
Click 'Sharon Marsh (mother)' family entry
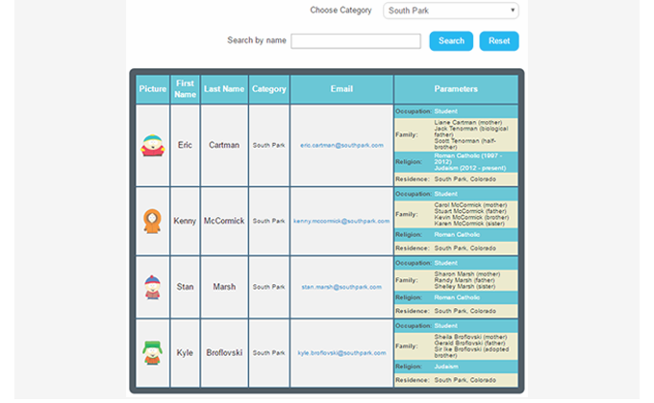pyautogui.click(x=467, y=273)
